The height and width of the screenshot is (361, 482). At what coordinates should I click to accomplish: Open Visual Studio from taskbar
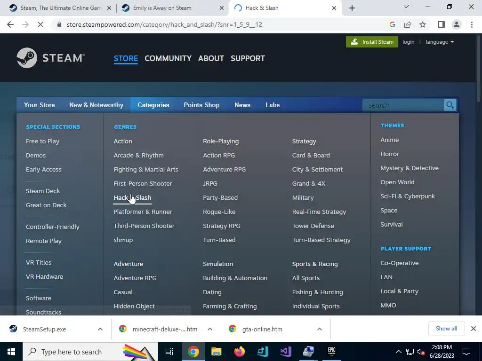coord(285,352)
